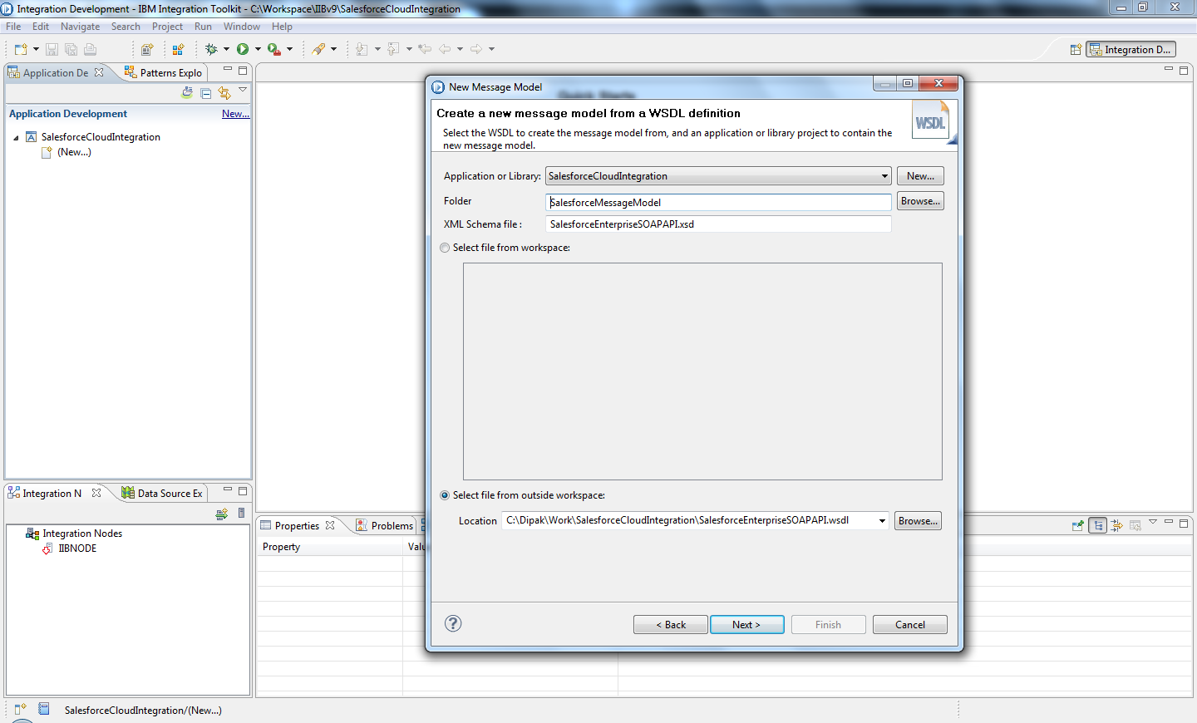The width and height of the screenshot is (1197, 723).
Task: Collapse the SalesforceCloudIntegration tree node
Action: coord(16,138)
